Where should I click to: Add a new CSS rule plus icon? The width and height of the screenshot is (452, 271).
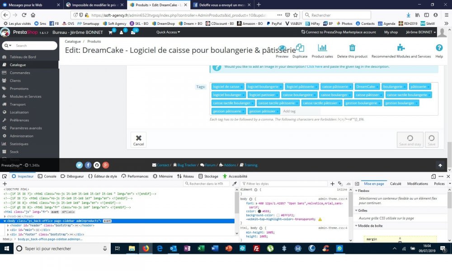[332, 184]
